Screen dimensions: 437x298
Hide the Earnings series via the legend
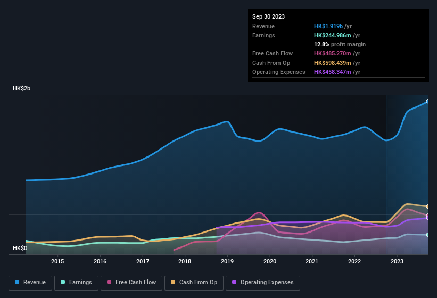[76, 282]
